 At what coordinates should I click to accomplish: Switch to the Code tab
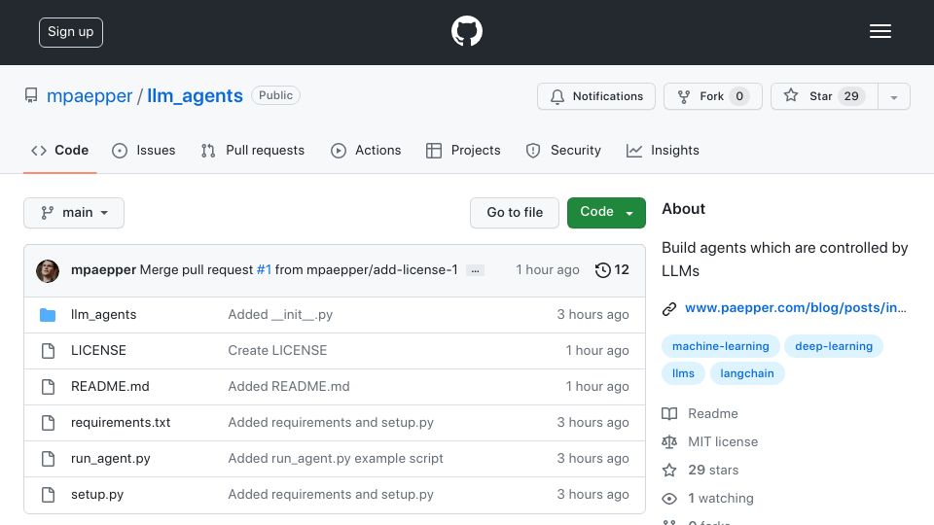coord(59,151)
